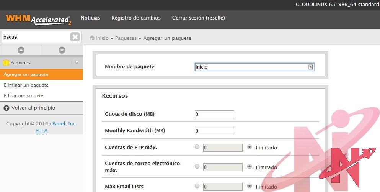Click the Cuota de disco input field
Viewport: 380px width, 192px height.
pyautogui.click(x=214, y=114)
